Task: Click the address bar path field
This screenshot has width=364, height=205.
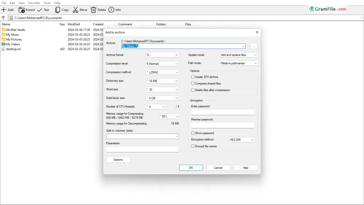Action: [x=186, y=18]
